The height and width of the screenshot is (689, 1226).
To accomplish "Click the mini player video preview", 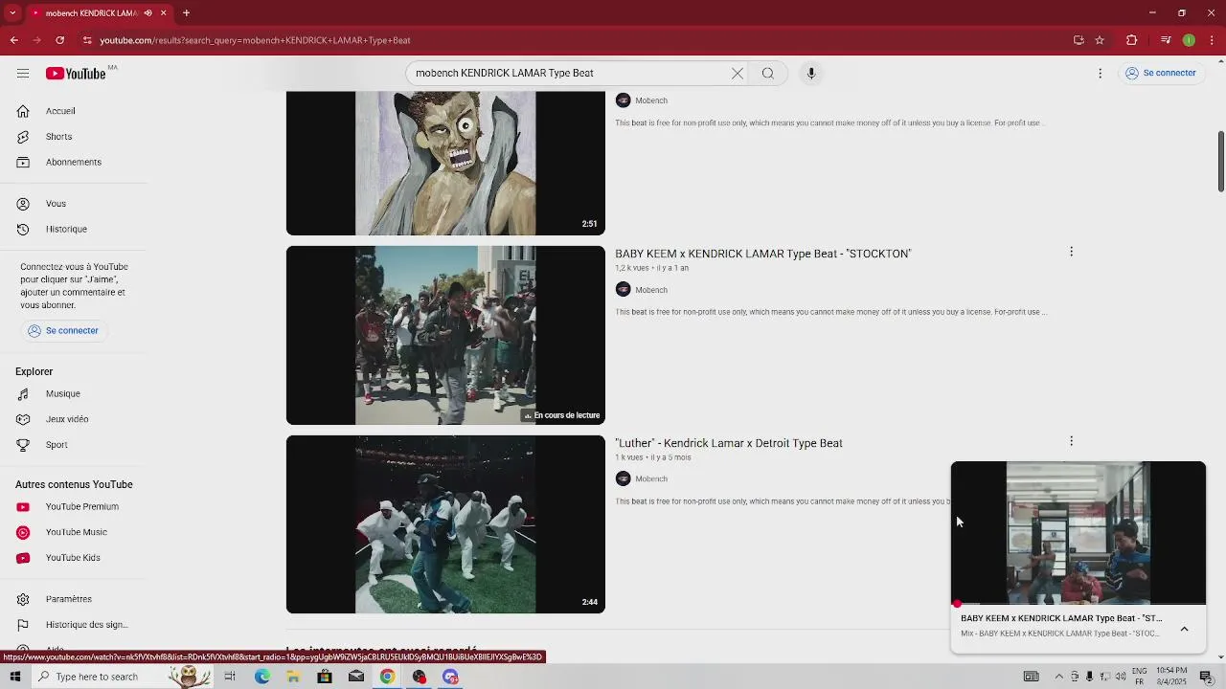I will (1078, 532).
